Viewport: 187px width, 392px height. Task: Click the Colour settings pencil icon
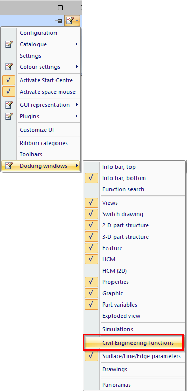(9, 67)
